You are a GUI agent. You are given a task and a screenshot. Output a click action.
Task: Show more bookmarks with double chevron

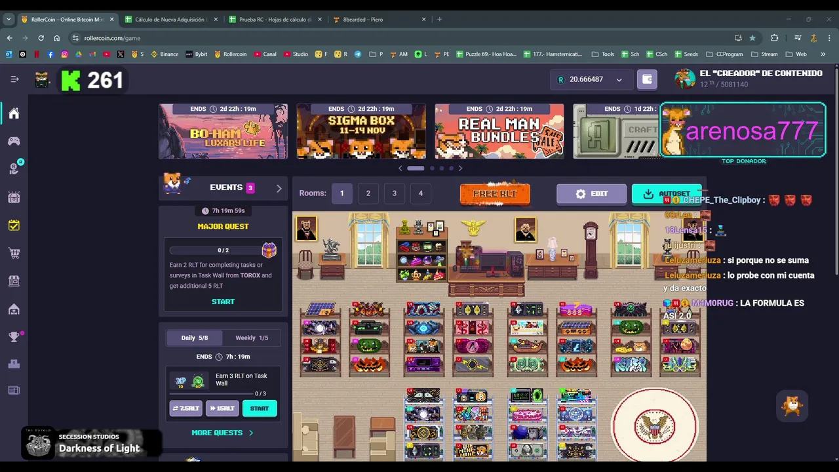click(x=823, y=54)
